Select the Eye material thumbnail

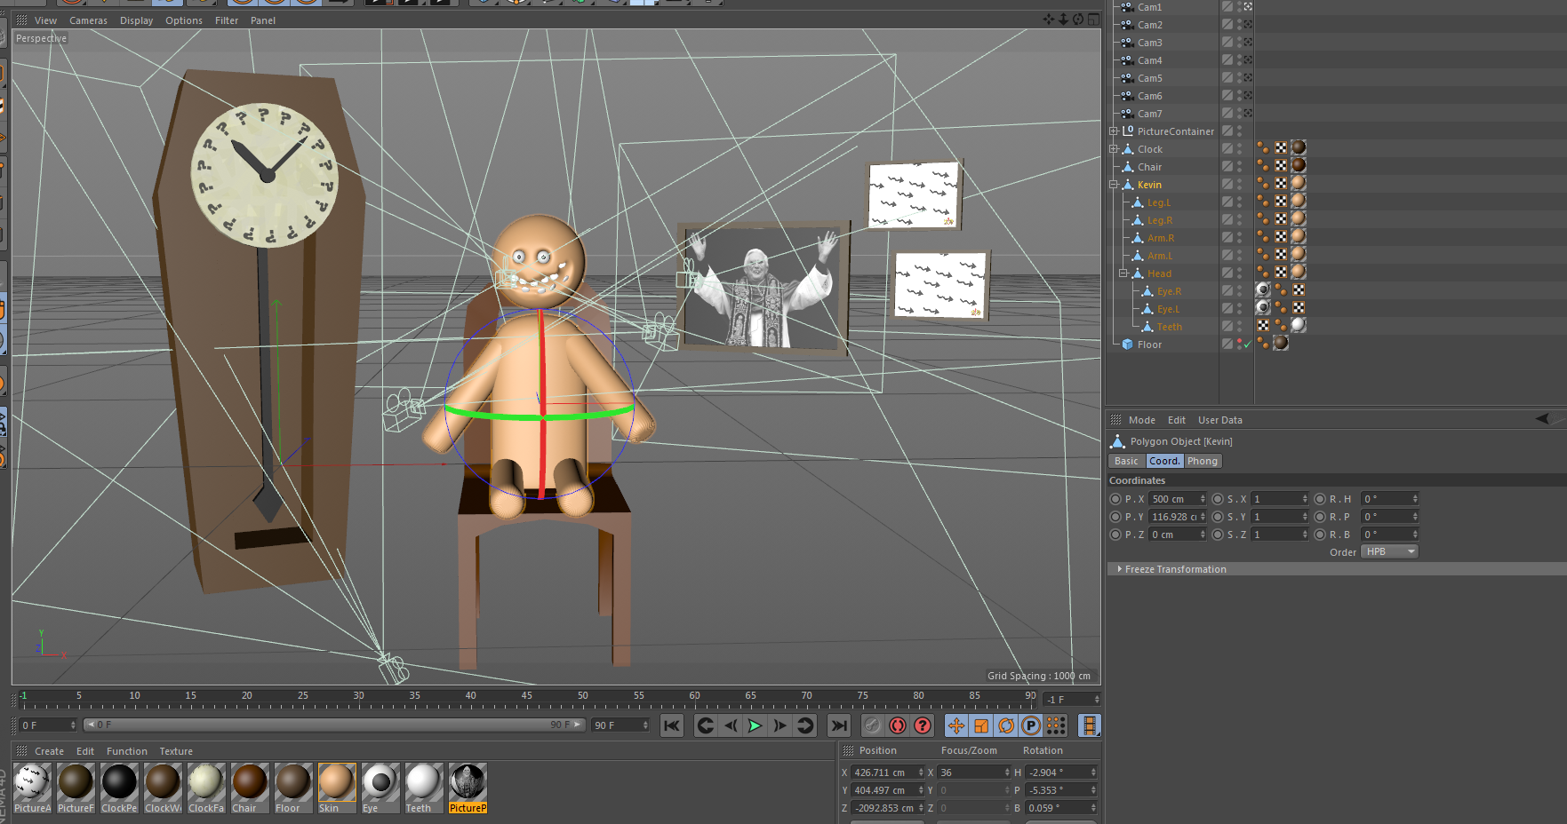(380, 788)
